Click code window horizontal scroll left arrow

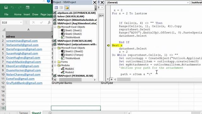click(115, 79)
